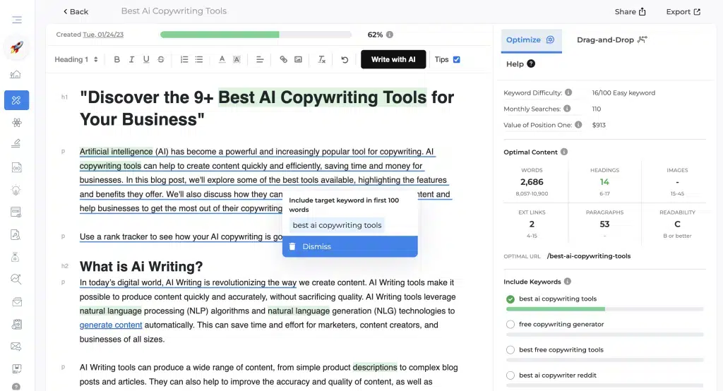Click the insert link icon

(284, 60)
